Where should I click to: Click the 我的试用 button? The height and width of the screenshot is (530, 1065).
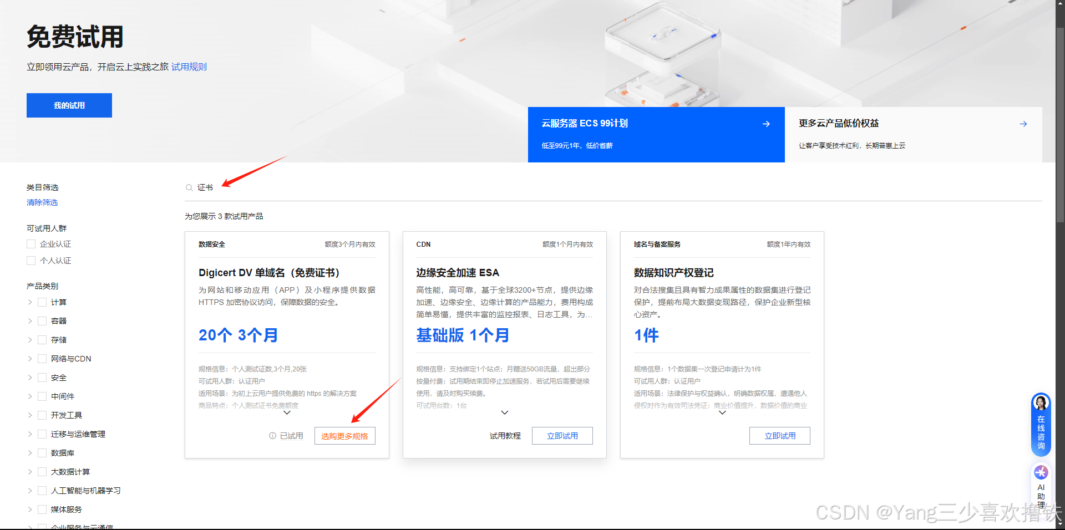(x=69, y=105)
